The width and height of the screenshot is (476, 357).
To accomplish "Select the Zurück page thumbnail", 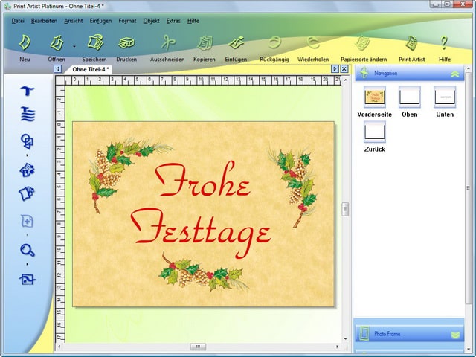I will 374,132.
